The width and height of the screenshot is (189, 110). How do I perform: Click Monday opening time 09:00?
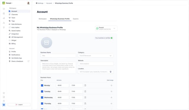62,85
